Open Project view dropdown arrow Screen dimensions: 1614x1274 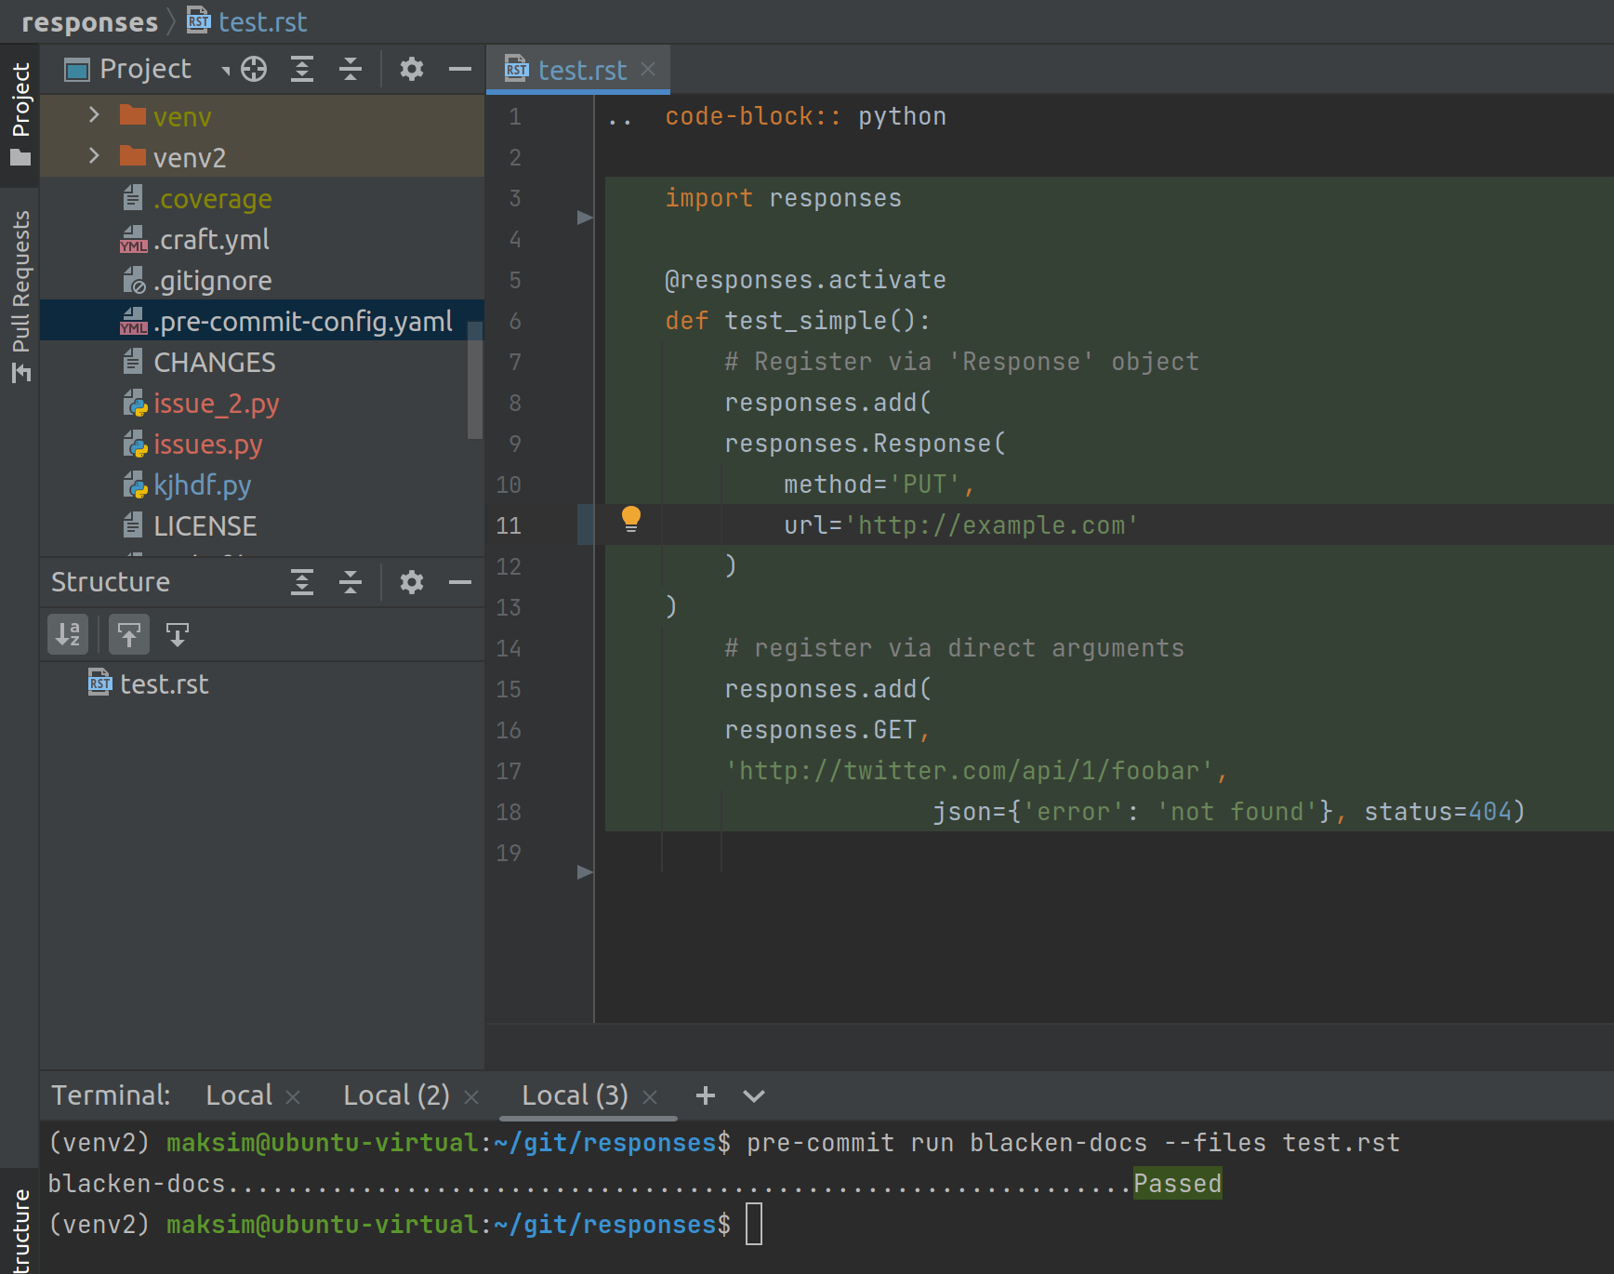pyautogui.click(x=225, y=71)
